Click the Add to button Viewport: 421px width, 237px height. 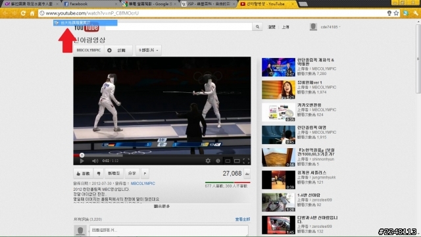(x=114, y=174)
